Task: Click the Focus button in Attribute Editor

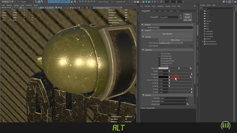Action: pyautogui.click(x=188, y=14)
